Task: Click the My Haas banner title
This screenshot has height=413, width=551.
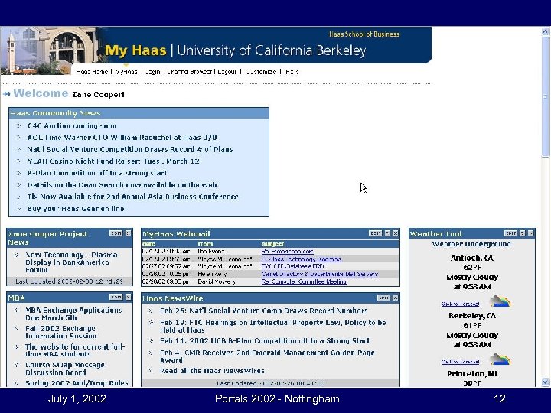Action: [x=135, y=50]
